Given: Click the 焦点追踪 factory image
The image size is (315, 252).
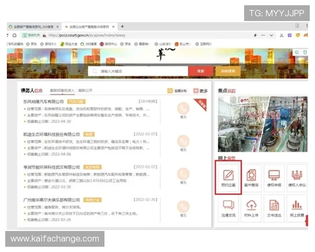Looking at the screenshot, I should pos(262,124).
